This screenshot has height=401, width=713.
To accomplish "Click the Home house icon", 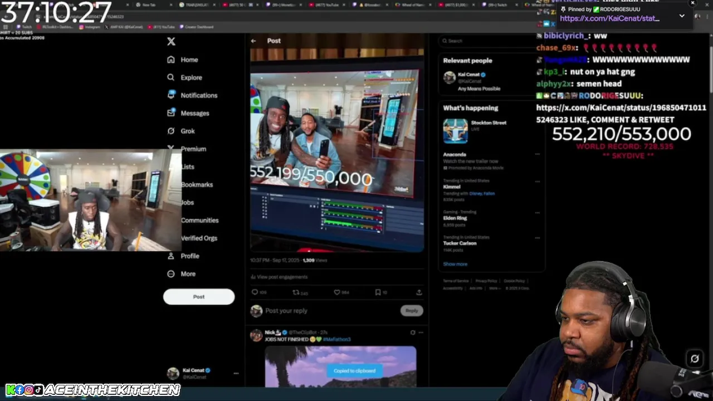I will pyautogui.click(x=171, y=60).
